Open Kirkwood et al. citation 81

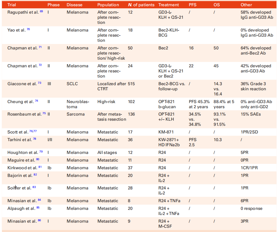pos(40,167)
